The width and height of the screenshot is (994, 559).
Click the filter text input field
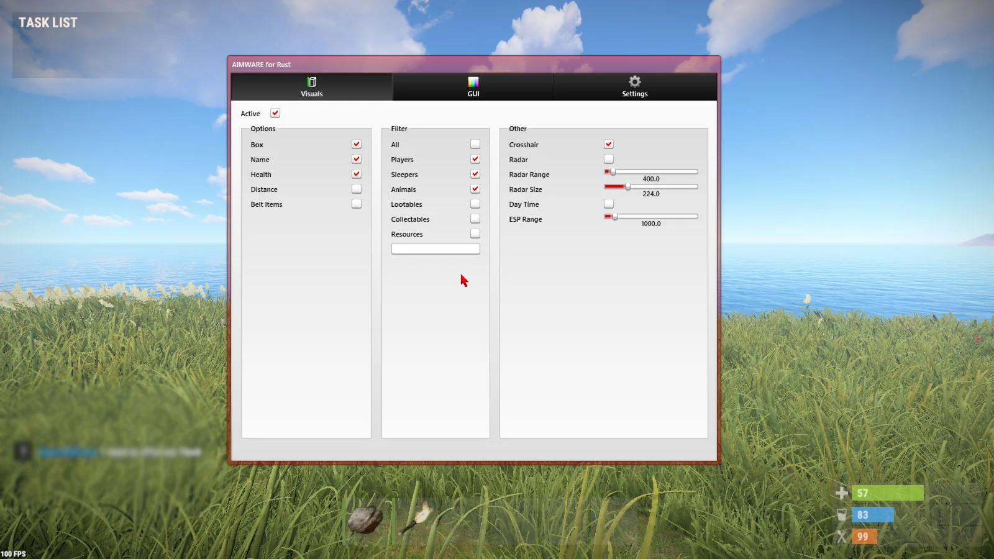[435, 248]
